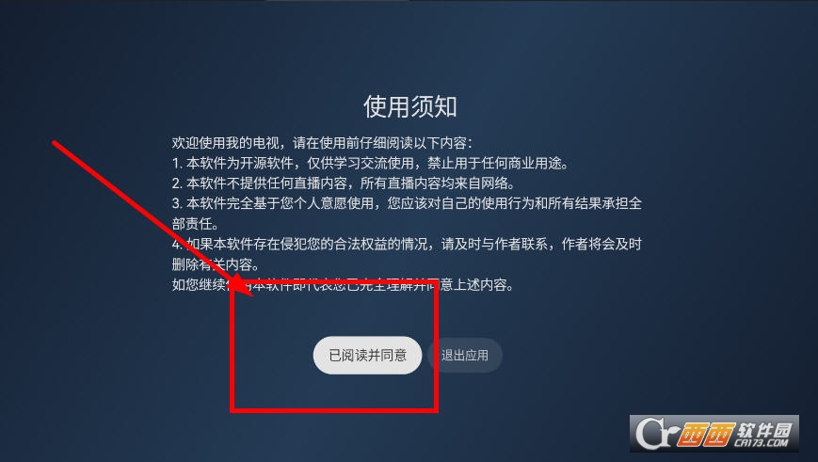Click notice item 3 about 个人意愿使用
818x462 pixels.
(407, 203)
